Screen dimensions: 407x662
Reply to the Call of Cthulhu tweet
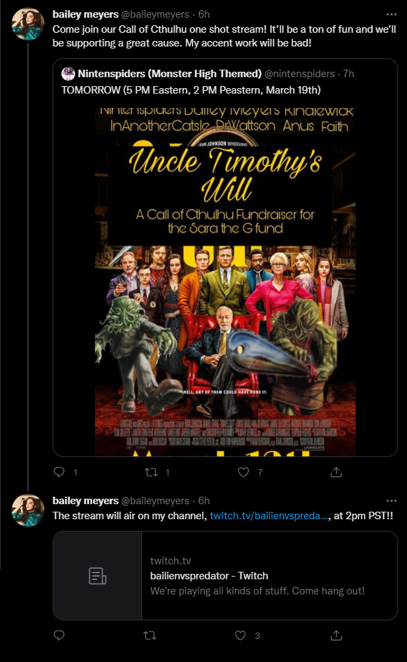[59, 471]
